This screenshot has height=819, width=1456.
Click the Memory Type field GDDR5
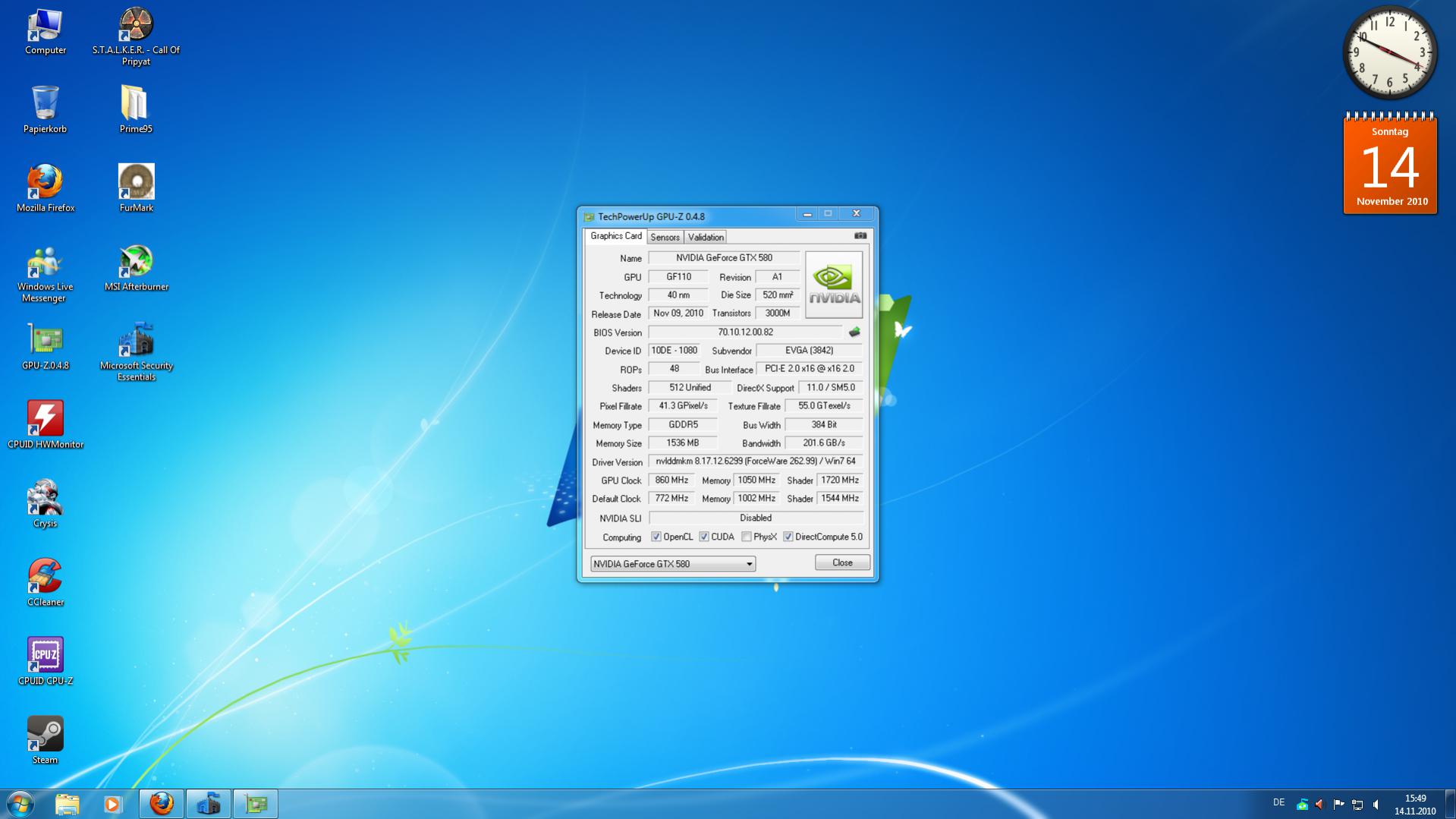[x=682, y=425]
